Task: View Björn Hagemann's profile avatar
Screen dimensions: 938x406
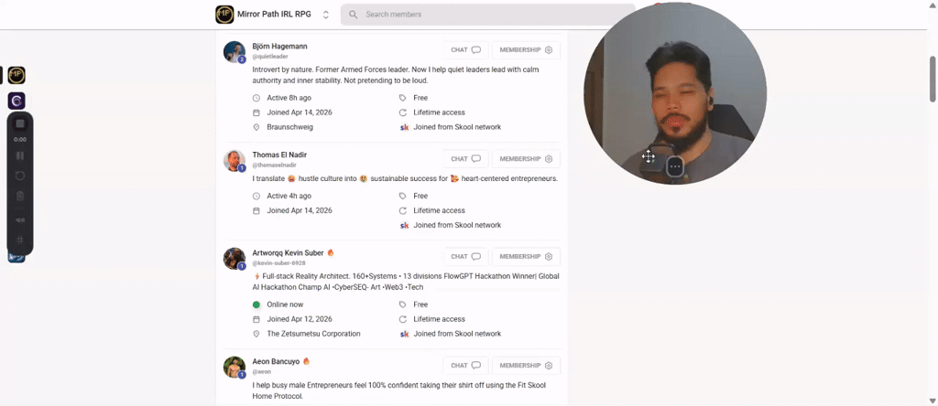Action: coord(234,52)
